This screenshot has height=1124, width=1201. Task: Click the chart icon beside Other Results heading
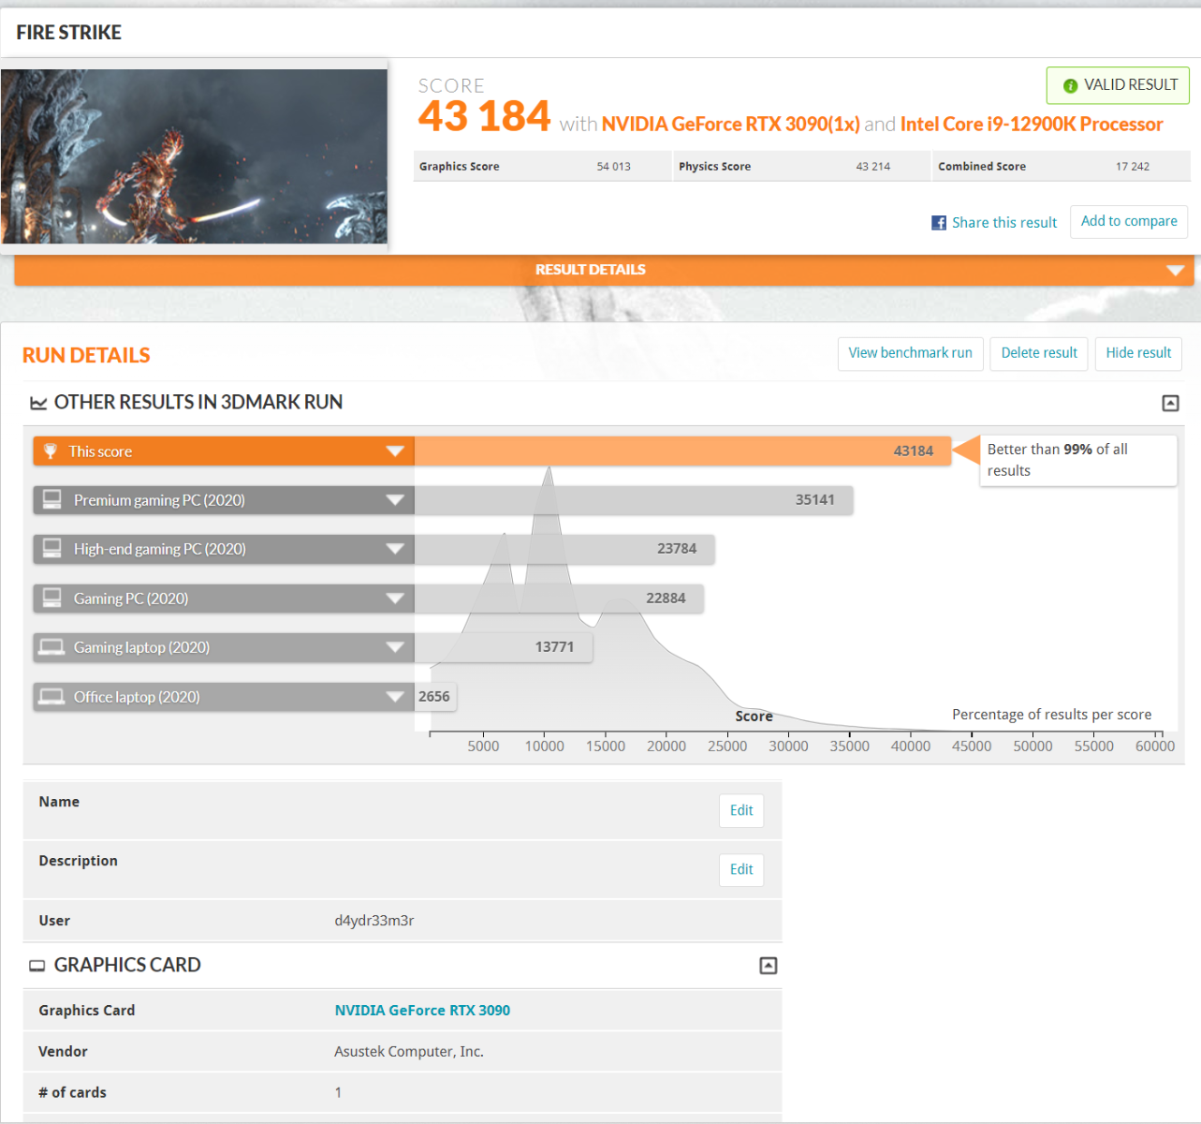pos(38,403)
